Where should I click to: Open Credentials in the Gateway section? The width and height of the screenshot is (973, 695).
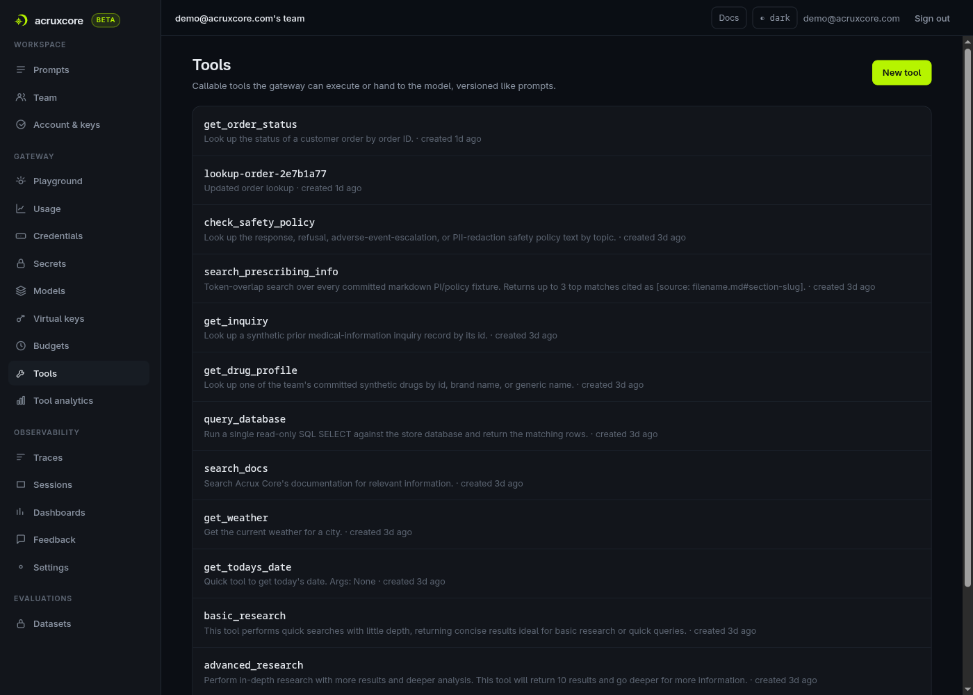click(79, 236)
